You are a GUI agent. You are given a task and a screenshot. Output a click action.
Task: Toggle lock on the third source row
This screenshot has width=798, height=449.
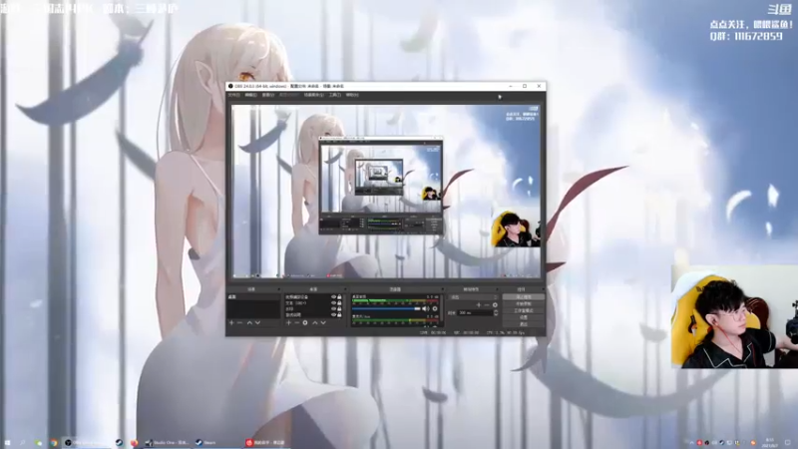tap(339, 309)
